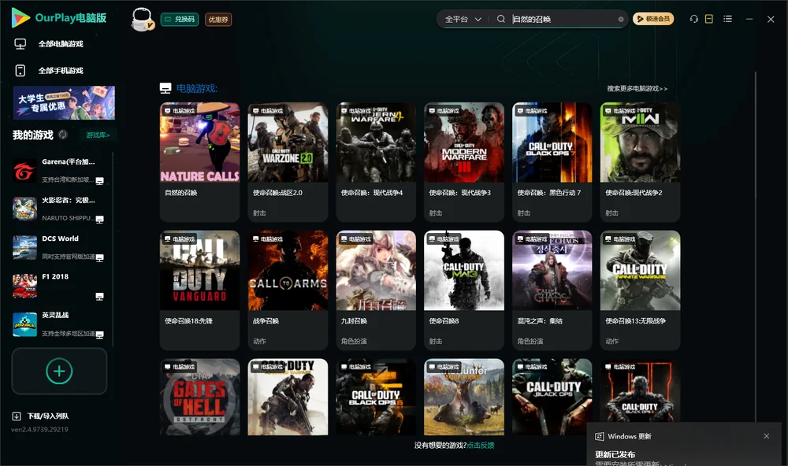Select the 自然的召唤 game card
Image resolution: width=788 pixels, height=466 pixels.
[199, 161]
